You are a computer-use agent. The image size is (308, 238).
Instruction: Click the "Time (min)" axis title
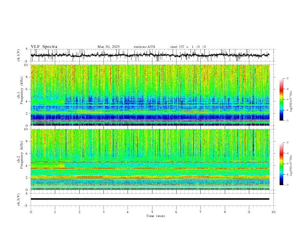click(156, 216)
